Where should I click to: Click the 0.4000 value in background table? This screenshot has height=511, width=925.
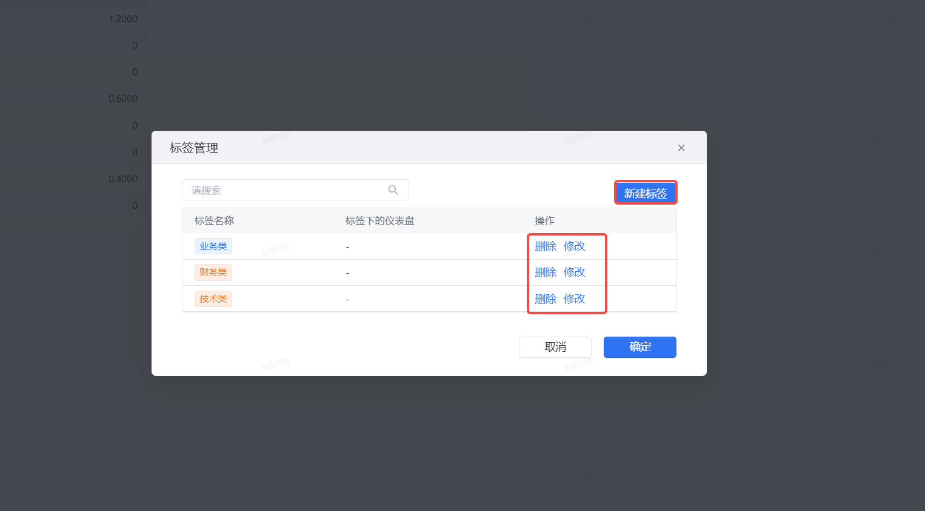click(123, 179)
